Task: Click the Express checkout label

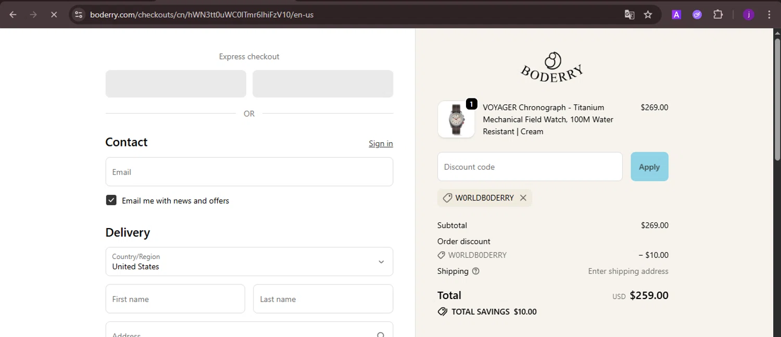Action: (x=249, y=57)
